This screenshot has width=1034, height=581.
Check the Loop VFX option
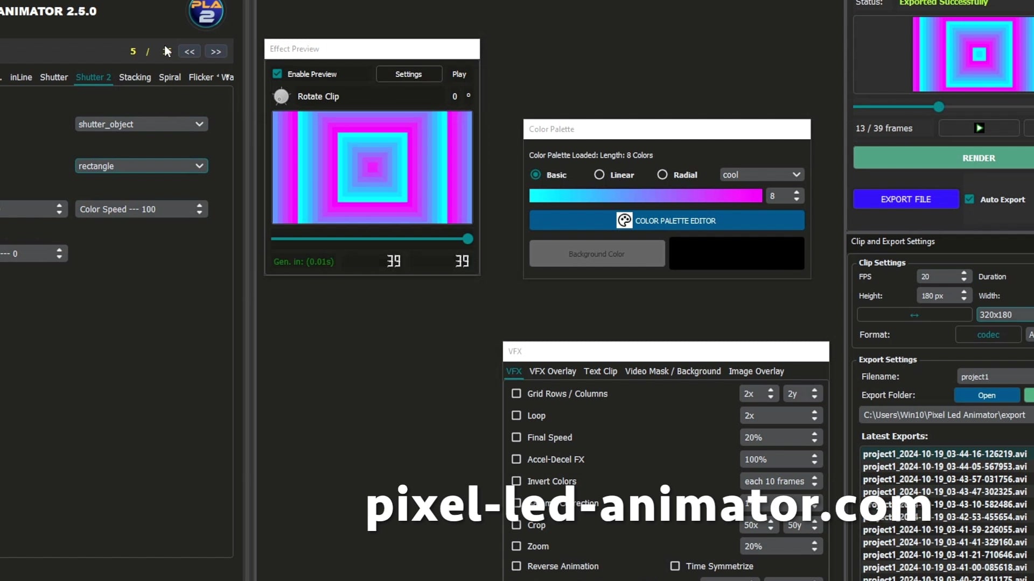coord(516,415)
